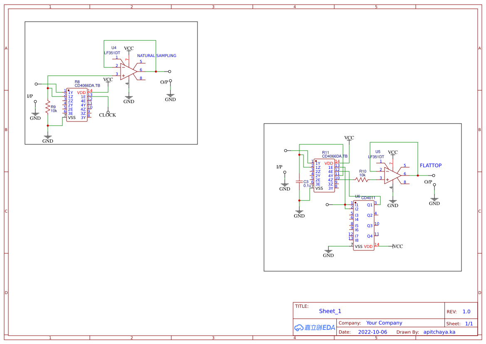Select the U5 op-amp triangle symbol
This screenshot has height=344, width=486.
(x=392, y=176)
